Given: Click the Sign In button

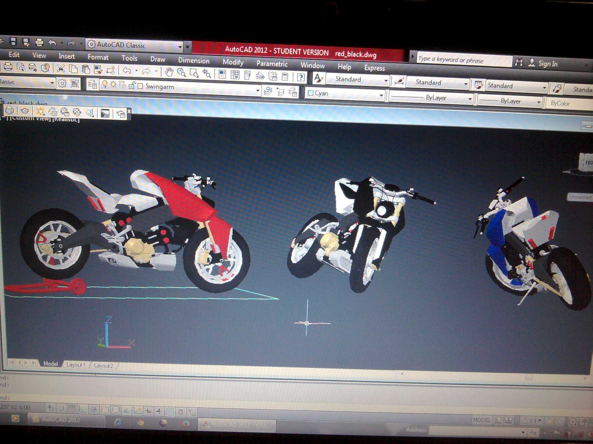Looking at the screenshot, I should point(543,64).
